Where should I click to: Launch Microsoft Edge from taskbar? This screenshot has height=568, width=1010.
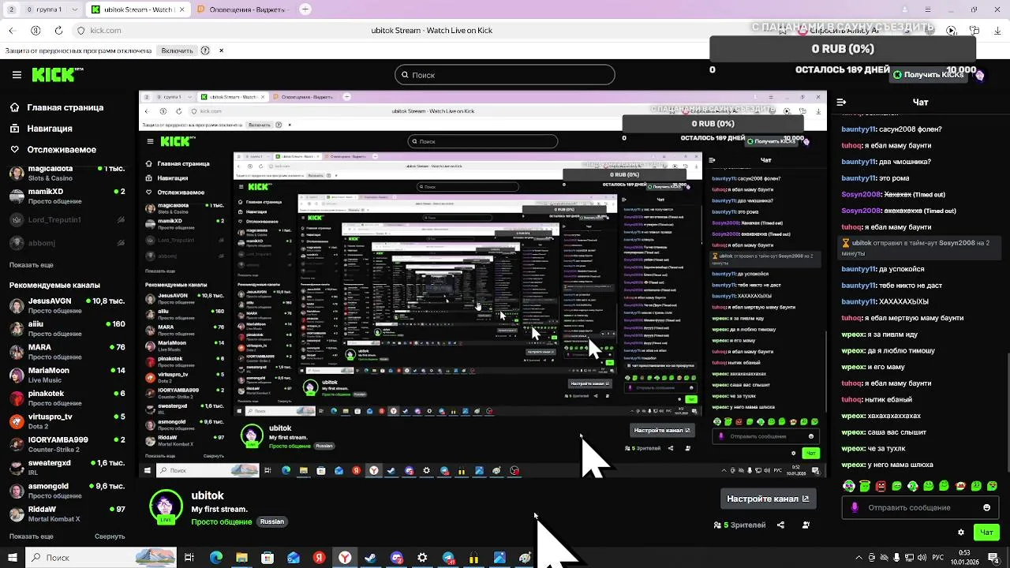pos(216,558)
